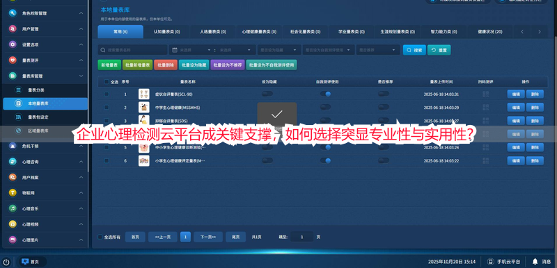Open QR code icon for 中学生心理健康(MSSMHS)

pyautogui.click(x=485, y=108)
